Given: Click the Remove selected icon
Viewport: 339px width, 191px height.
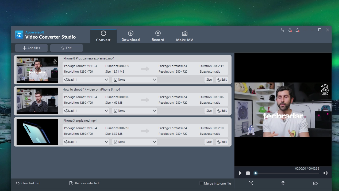Looking at the screenshot, I should tap(71, 183).
